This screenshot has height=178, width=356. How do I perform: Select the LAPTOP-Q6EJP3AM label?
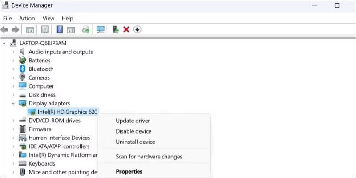(43, 43)
